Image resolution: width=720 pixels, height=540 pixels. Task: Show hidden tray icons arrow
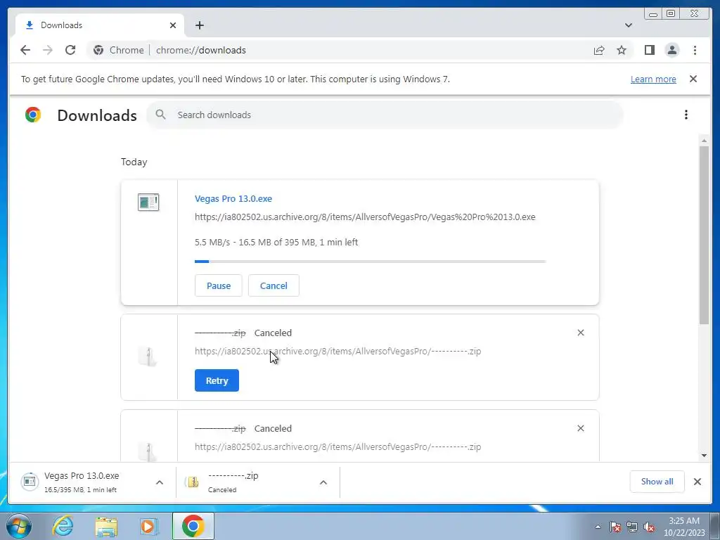point(598,527)
